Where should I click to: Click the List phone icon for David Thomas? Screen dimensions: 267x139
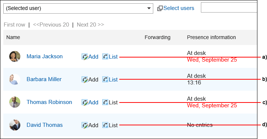tap(105, 125)
